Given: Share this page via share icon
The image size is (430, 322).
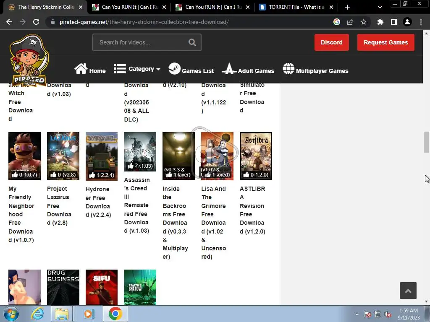Looking at the screenshot, I should [x=350, y=22].
